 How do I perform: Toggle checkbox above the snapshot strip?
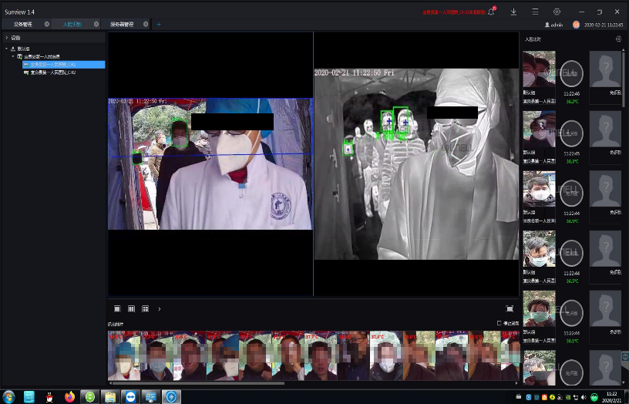pyautogui.click(x=499, y=323)
